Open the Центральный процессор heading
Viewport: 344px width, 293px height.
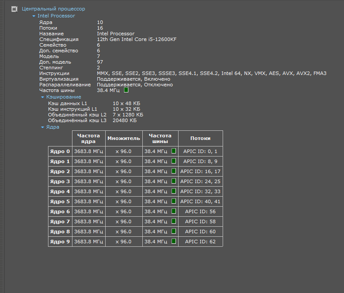click(x=53, y=9)
